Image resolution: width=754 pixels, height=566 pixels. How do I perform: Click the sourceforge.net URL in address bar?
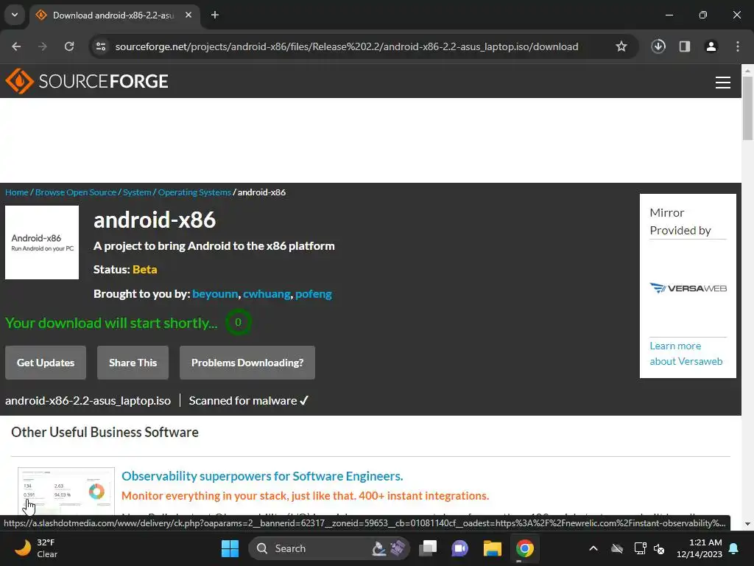coord(347,46)
